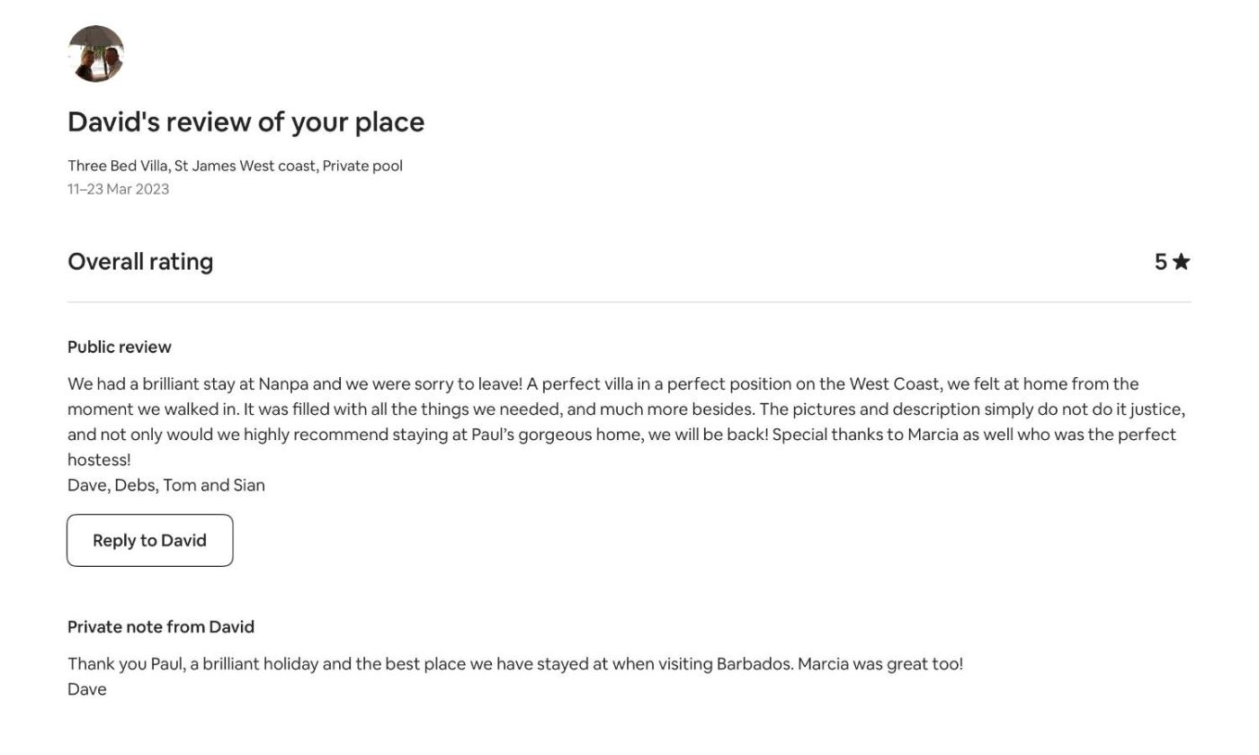
Task: Click the "David's review of your place" heading
Action: click(x=246, y=121)
